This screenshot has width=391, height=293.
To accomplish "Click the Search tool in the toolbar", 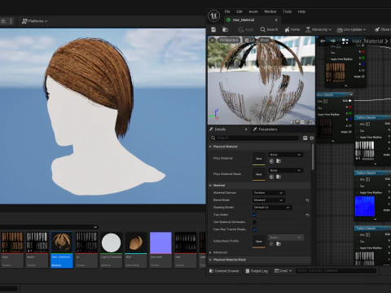I will pos(269,29).
